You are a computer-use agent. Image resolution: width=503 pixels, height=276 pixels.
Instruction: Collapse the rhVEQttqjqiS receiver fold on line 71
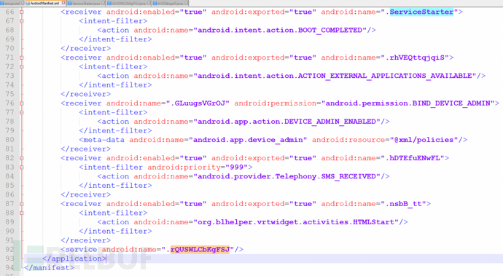click(21, 58)
